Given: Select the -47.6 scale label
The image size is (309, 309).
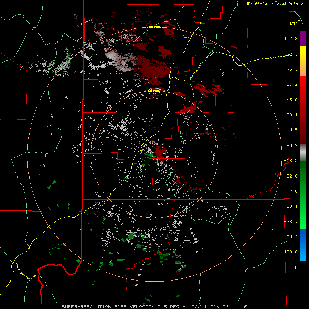Looking at the screenshot, I should point(291,191).
